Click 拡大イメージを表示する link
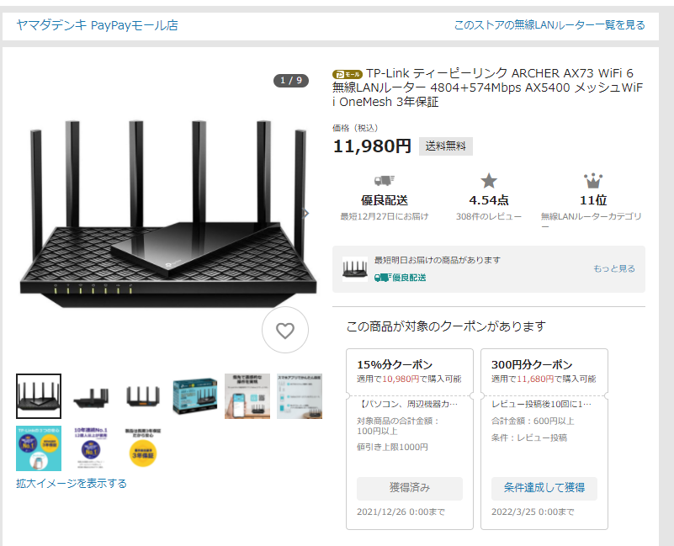Screen dimensions: 674x546 click(72, 484)
